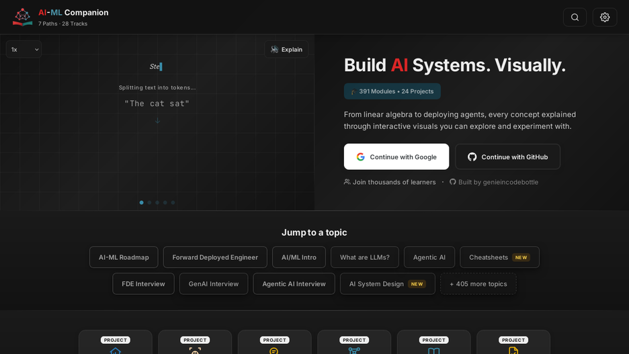
Task: Click "Splitting text into tokens..." caption
Action: [157, 87]
